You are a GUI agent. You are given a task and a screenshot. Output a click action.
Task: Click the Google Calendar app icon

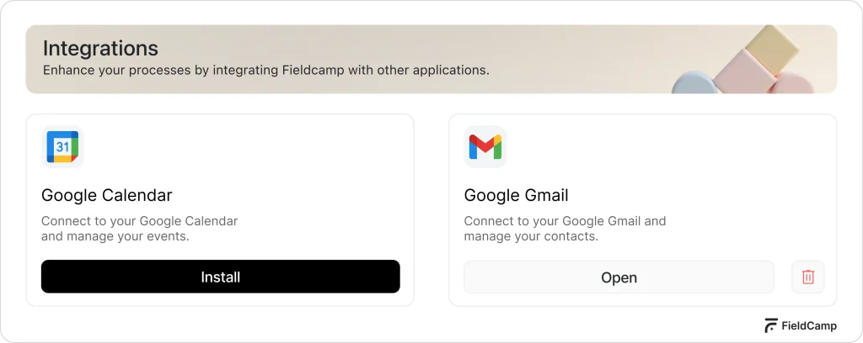click(62, 147)
